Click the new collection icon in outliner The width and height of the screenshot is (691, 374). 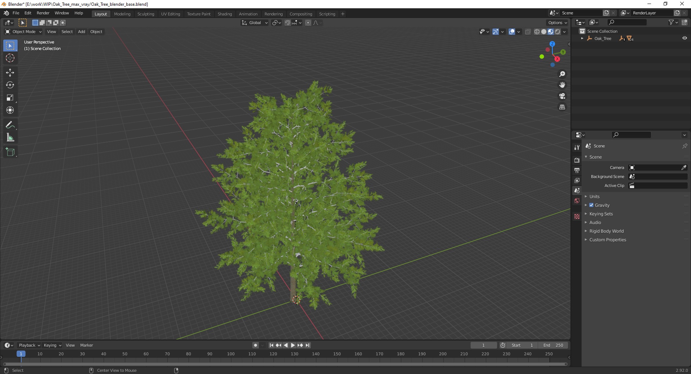click(685, 22)
